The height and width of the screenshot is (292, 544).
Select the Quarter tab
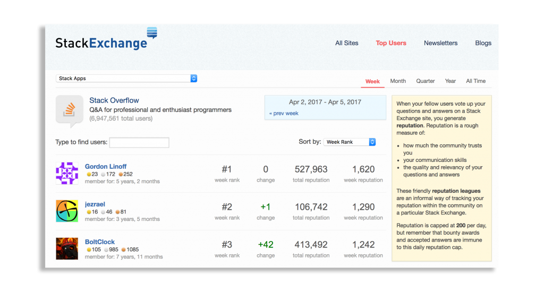425,81
